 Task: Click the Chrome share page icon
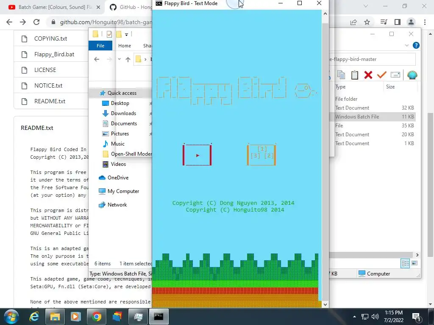tap(353, 22)
